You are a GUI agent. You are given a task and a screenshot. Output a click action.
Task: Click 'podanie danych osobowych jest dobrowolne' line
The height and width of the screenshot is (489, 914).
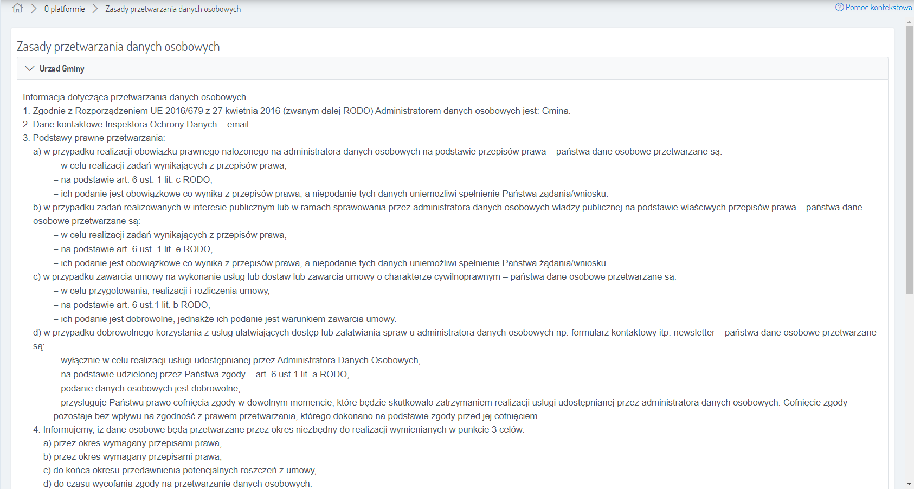pos(147,389)
